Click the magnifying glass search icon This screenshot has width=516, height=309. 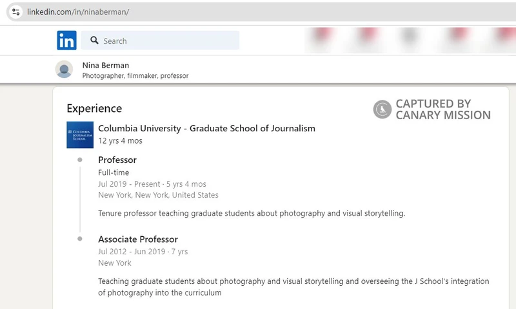pos(95,41)
